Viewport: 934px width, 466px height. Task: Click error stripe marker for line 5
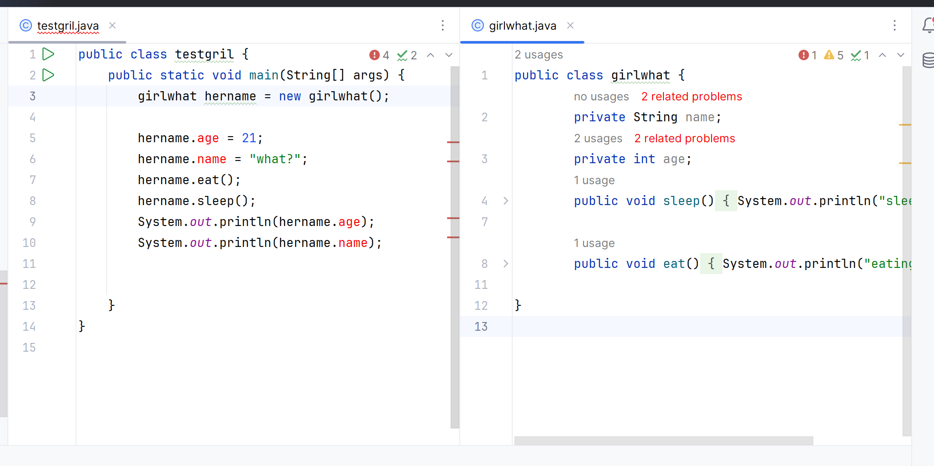pyautogui.click(x=453, y=142)
